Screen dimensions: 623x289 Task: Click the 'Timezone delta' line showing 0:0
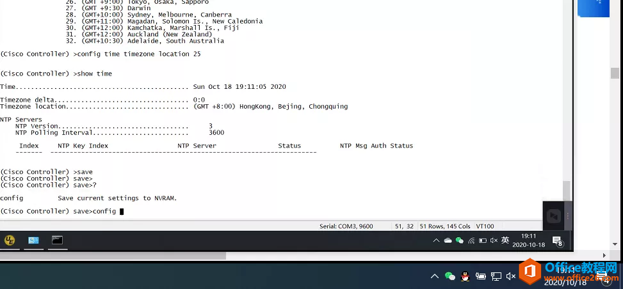(x=102, y=100)
